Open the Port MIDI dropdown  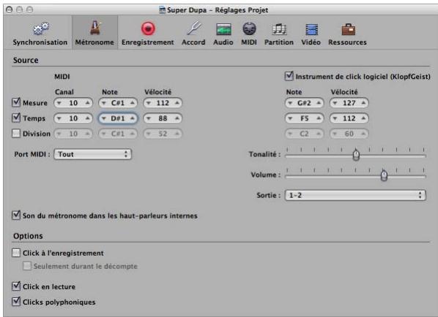[93, 154]
